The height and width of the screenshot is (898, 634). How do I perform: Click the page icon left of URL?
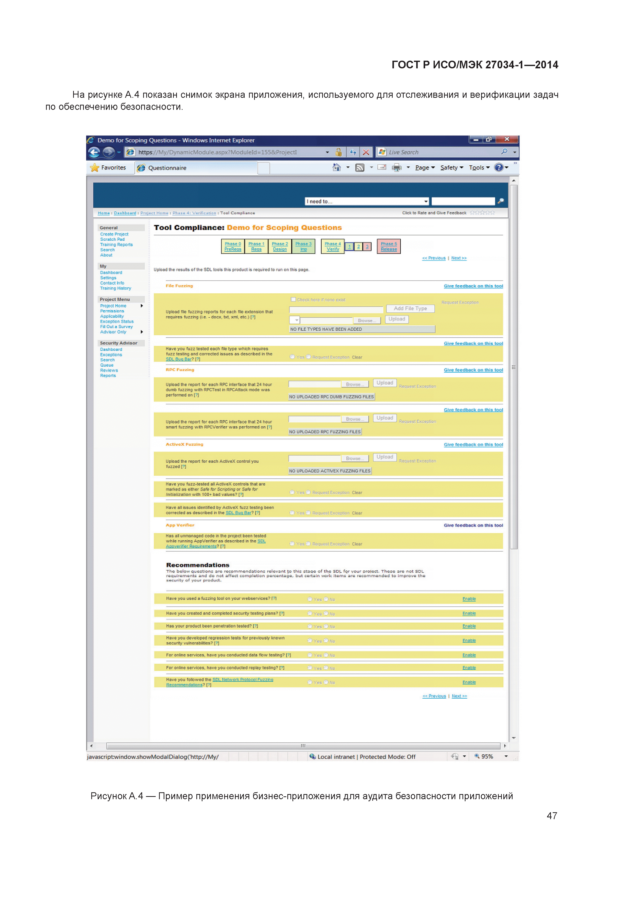(131, 152)
